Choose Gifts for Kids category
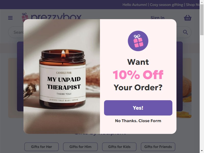Viewport: 204px width, 153px height. click(119, 147)
